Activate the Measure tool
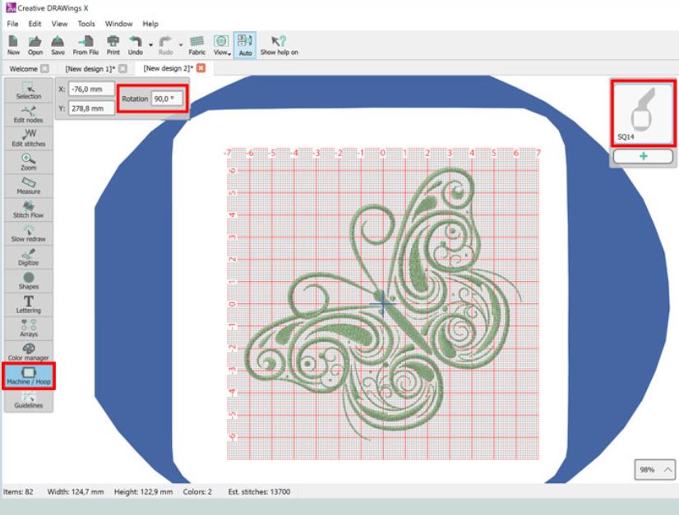Viewport: 679px width, 515px height. [x=28, y=185]
